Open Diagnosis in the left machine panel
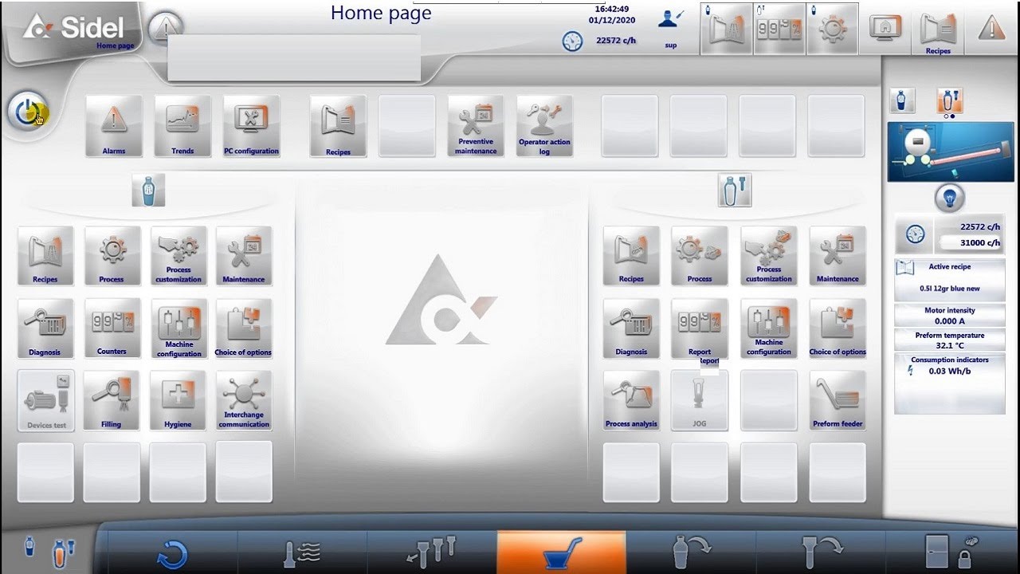The height and width of the screenshot is (574, 1020). tap(45, 328)
